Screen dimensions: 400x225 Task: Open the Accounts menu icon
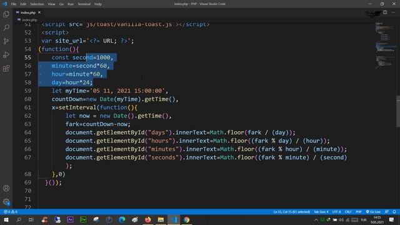6,188
